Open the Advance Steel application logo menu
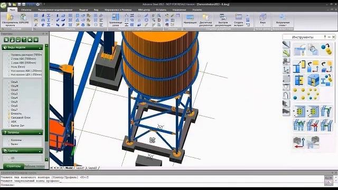The height and width of the screenshot is (190, 338). [x=4, y=5]
